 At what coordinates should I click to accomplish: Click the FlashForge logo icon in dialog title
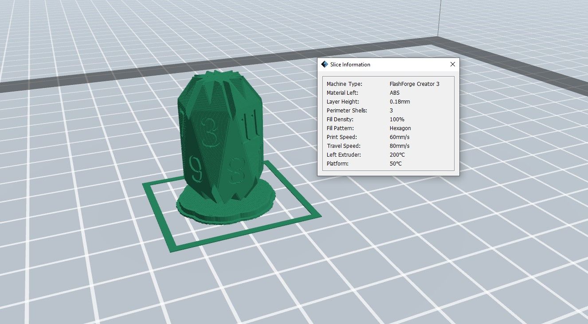pyautogui.click(x=324, y=65)
